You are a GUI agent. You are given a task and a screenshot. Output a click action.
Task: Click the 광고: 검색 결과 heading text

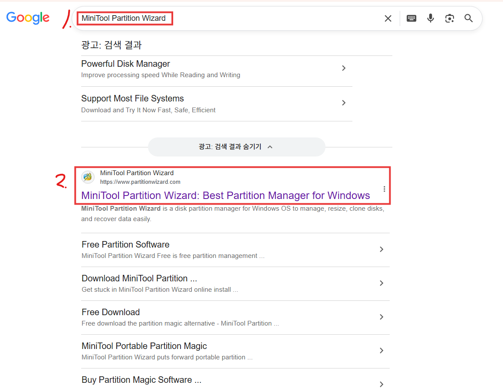tap(111, 45)
